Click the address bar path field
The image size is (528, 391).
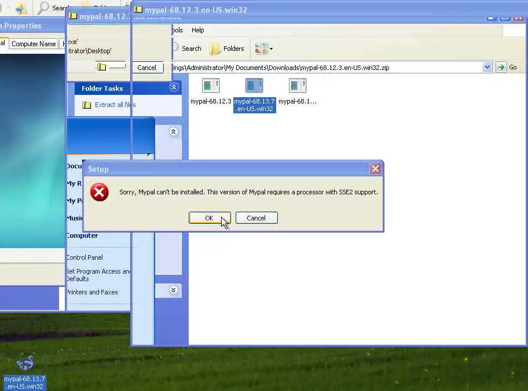point(327,68)
